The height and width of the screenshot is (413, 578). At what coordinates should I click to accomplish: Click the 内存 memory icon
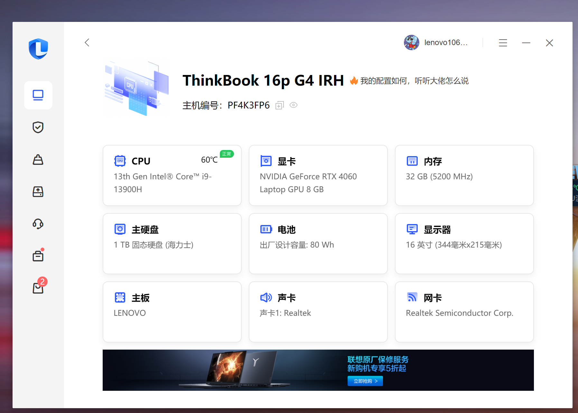pyautogui.click(x=412, y=161)
